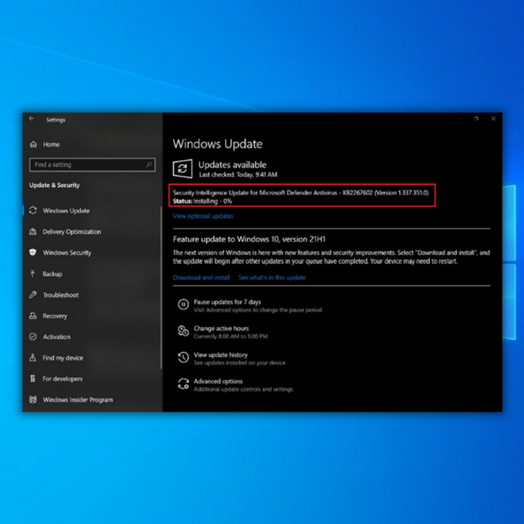Click the Updates available refresh icon
Screen dimensions: 524x524
(x=183, y=169)
